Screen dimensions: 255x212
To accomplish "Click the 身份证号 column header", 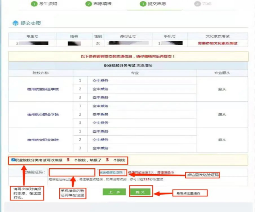I will tap(128, 36).
